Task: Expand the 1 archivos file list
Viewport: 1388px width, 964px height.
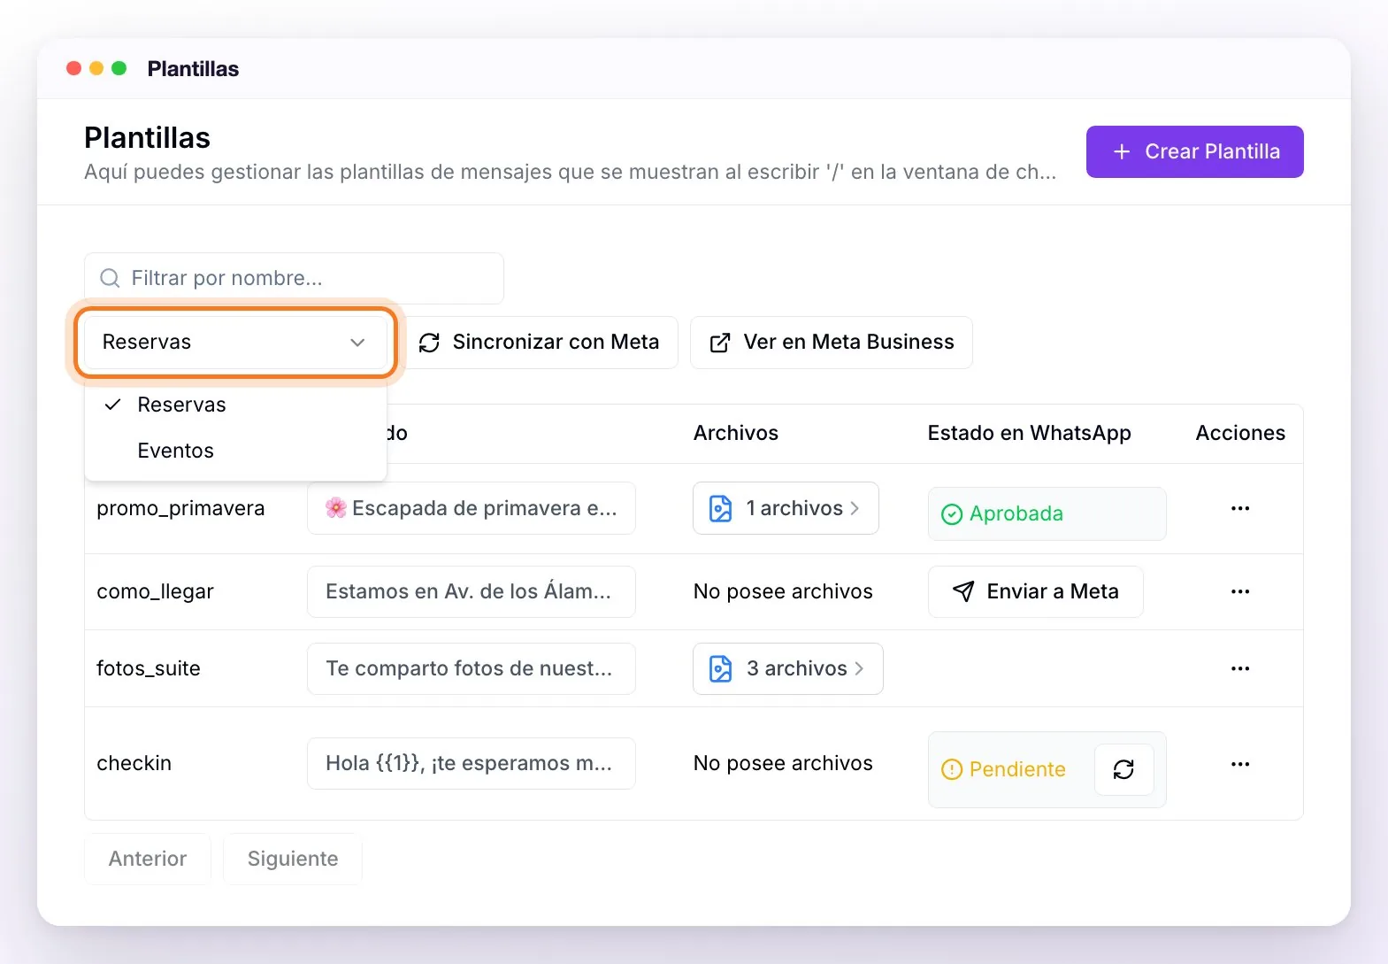Action: [786, 508]
